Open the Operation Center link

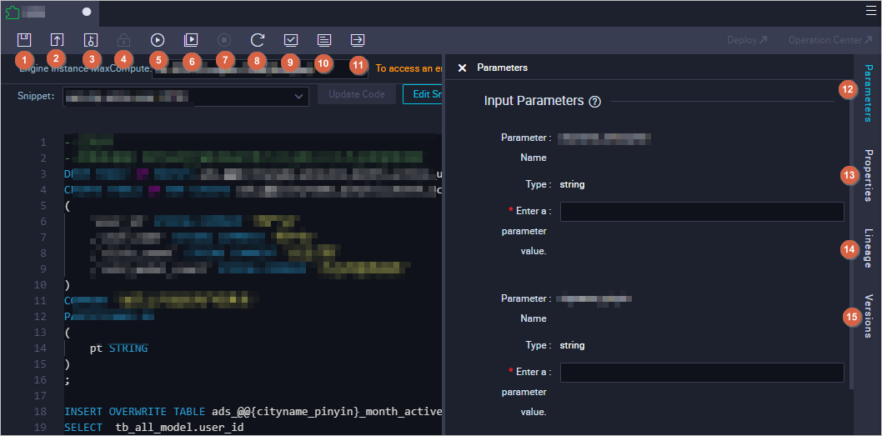[830, 40]
